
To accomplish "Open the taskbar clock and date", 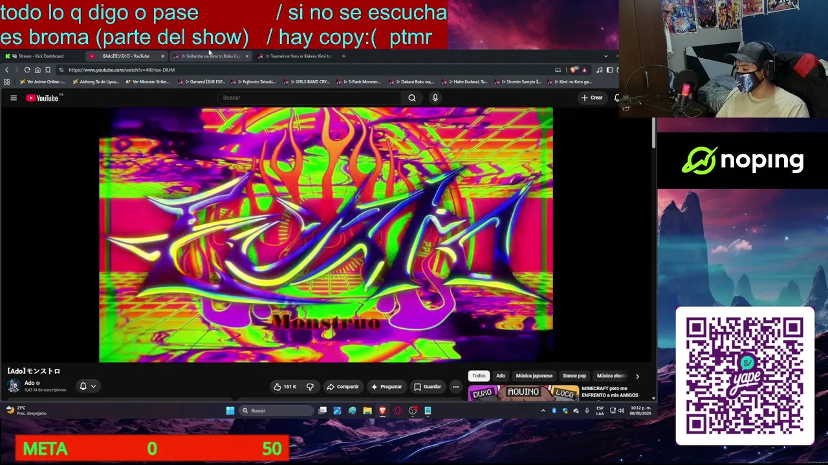I will coord(641,411).
